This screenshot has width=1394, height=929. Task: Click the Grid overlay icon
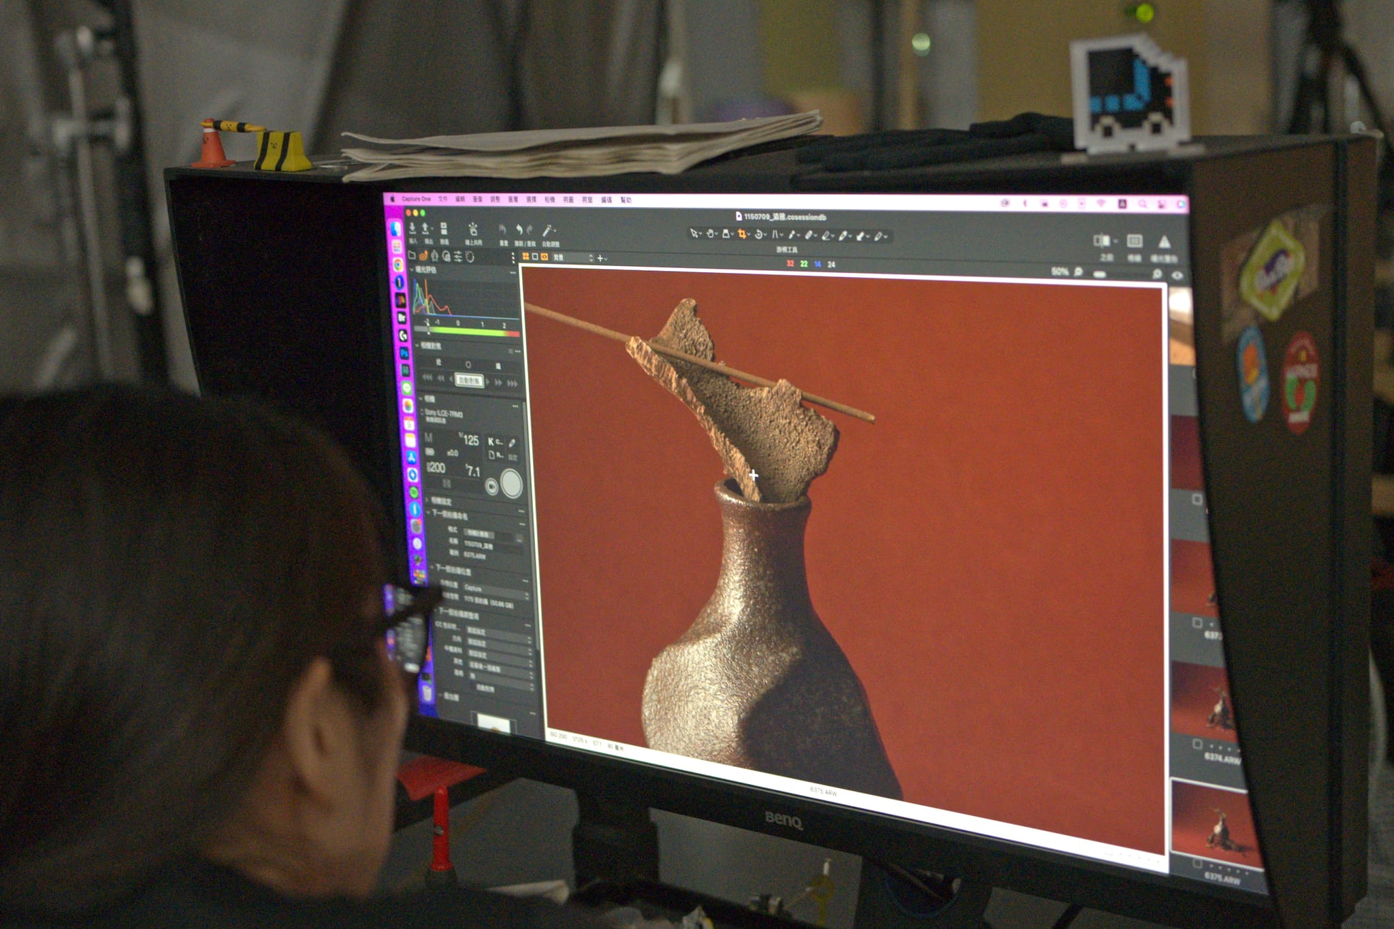[1134, 241]
